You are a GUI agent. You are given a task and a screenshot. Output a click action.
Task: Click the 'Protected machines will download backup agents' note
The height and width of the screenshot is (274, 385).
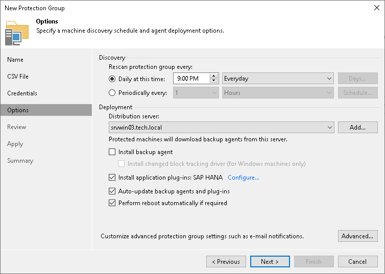[198, 139]
